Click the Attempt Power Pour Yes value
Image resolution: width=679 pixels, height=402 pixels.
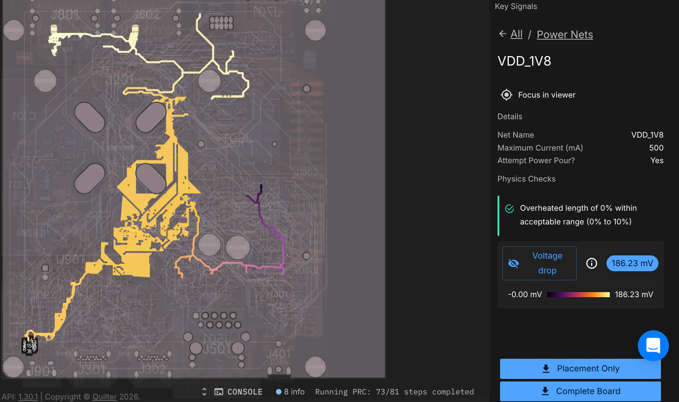coord(657,160)
